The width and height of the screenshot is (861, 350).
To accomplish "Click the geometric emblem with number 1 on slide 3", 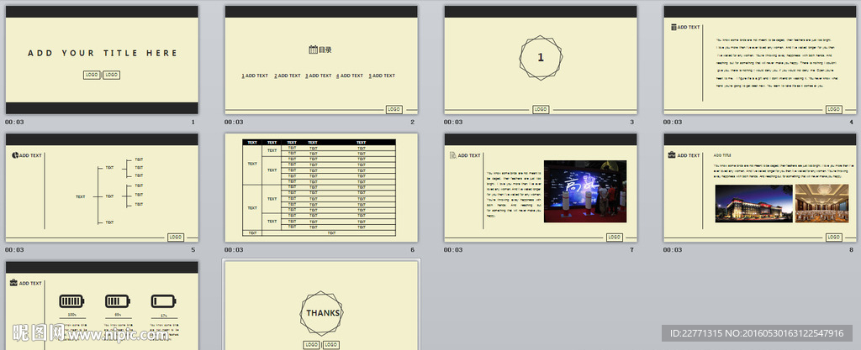I will (541, 58).
